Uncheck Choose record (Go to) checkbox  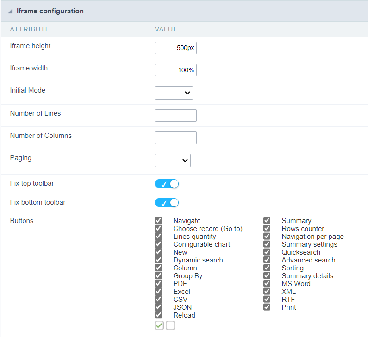pyautogui.click(x=158, y=228)
